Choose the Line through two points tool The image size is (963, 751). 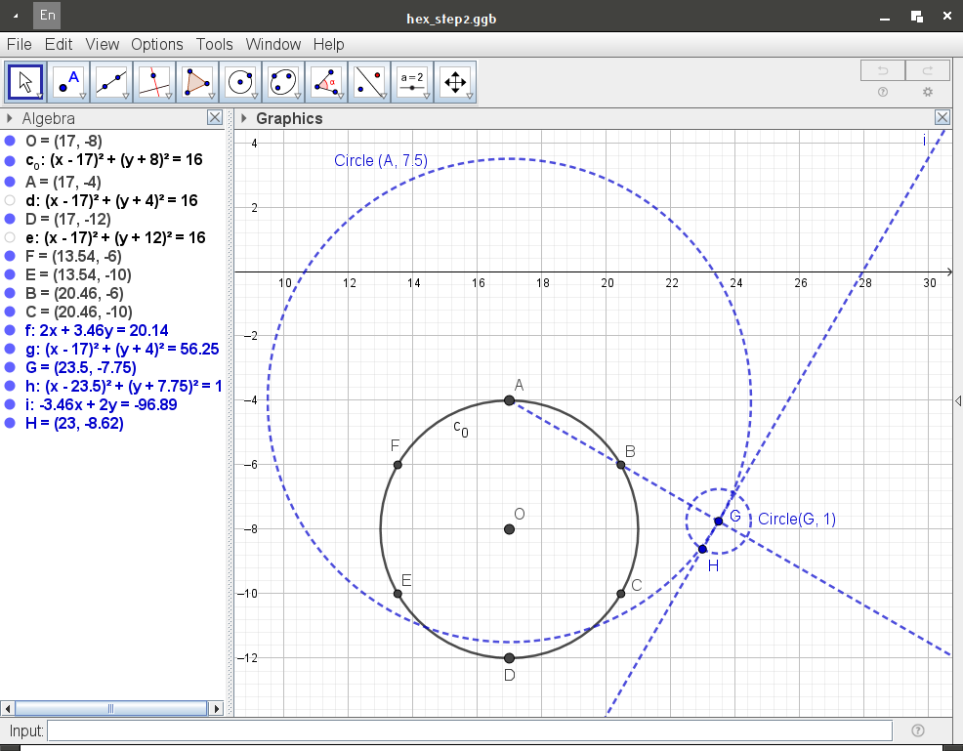(x=112, y=82)
